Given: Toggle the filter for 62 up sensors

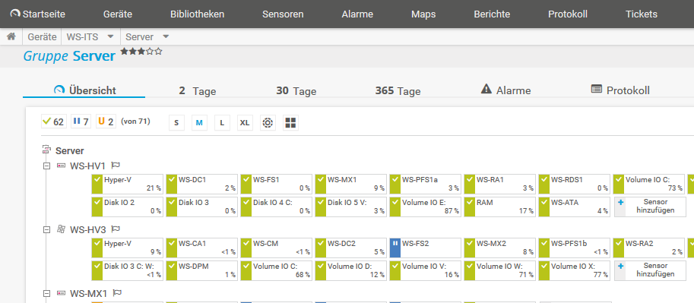Looking at the screenshot, I should (53, 122).
